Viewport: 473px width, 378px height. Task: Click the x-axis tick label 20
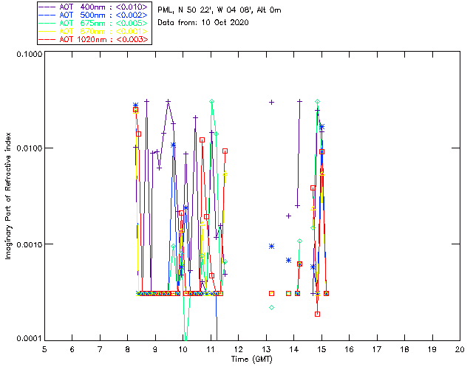[460, 349]
